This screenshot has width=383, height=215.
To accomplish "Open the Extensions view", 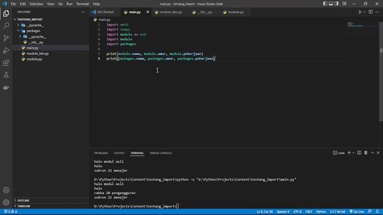I will pos(6,63).
